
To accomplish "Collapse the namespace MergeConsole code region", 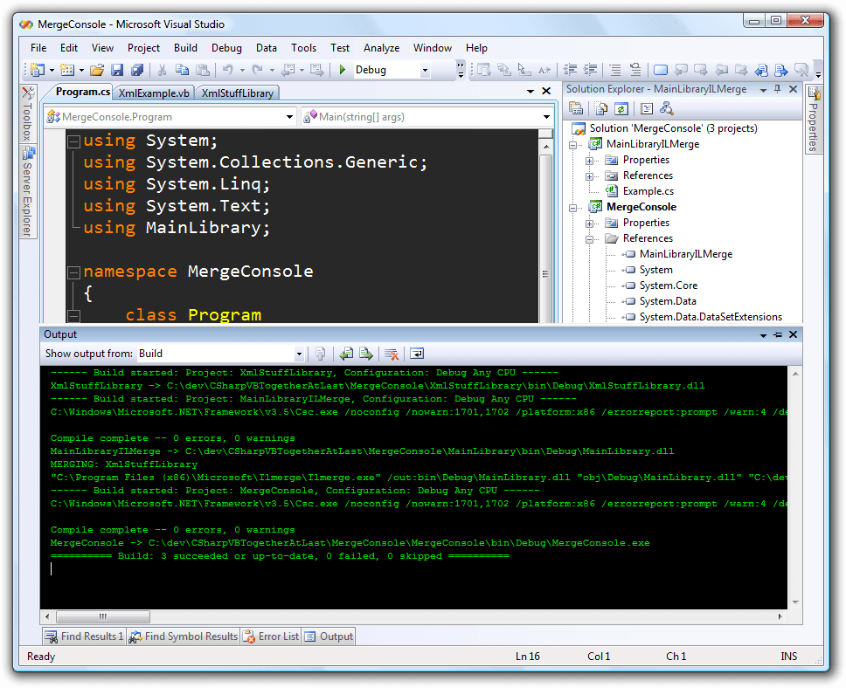I will (x=73, y=271).
